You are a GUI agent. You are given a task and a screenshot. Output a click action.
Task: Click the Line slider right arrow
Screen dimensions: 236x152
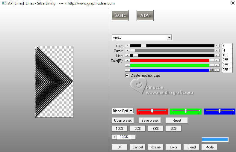pyautogui.click(x=217, y=55)
